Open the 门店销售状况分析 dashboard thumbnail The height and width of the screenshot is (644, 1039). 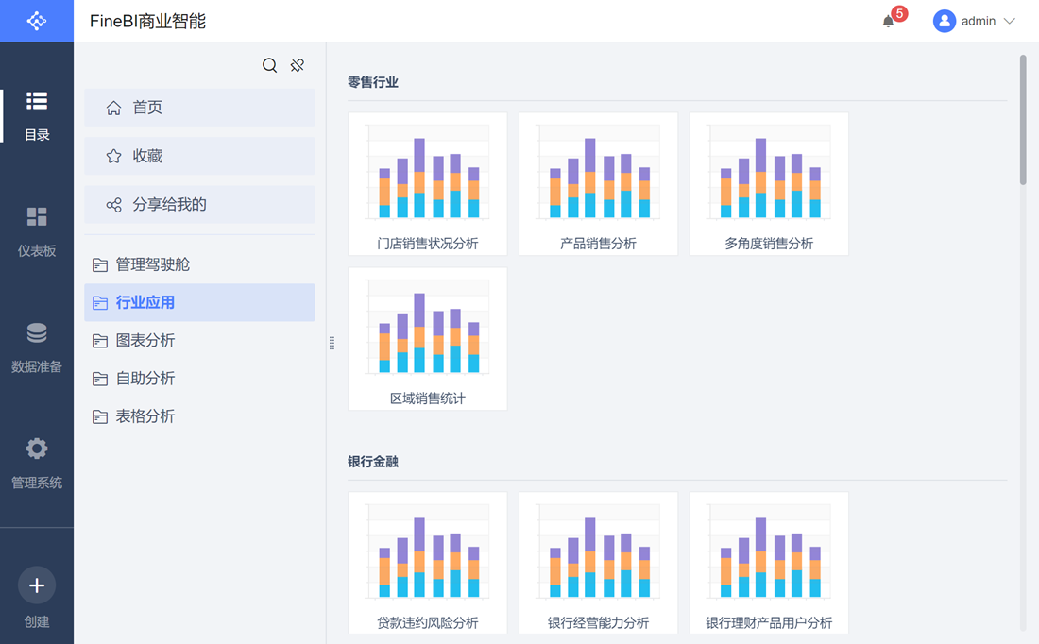[x=428, y=183]
